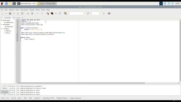Screen dimensions: 181x102
Task: Click the toolbar search text field
Action: [x=76, y=13]
